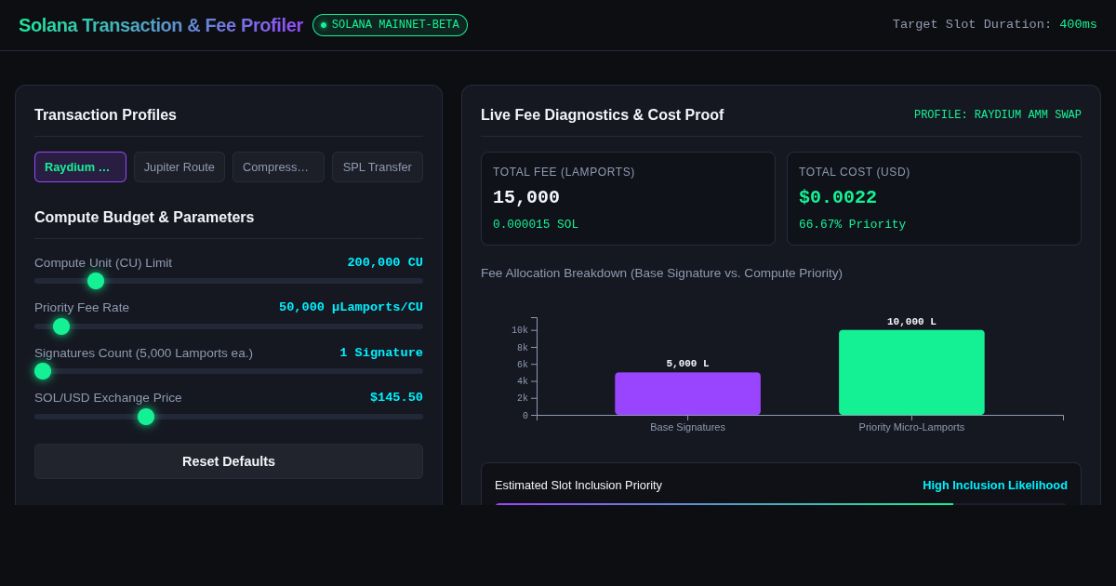1116x586 pixels.
Task: Open the SPL Transfer profile
Action: (x=378, y=167)
